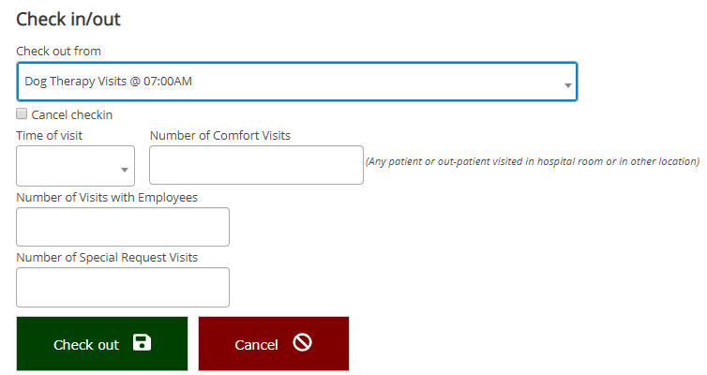Click the "Check out from" label
The width and height of the screenshot is (707, 375).
(58, 51)
